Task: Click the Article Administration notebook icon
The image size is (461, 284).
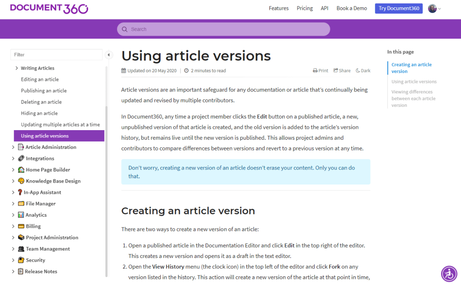Action: pyautogui.click(x=21, y=147)
